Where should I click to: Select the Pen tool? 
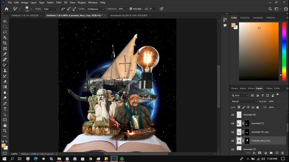[x=5, y=103]
